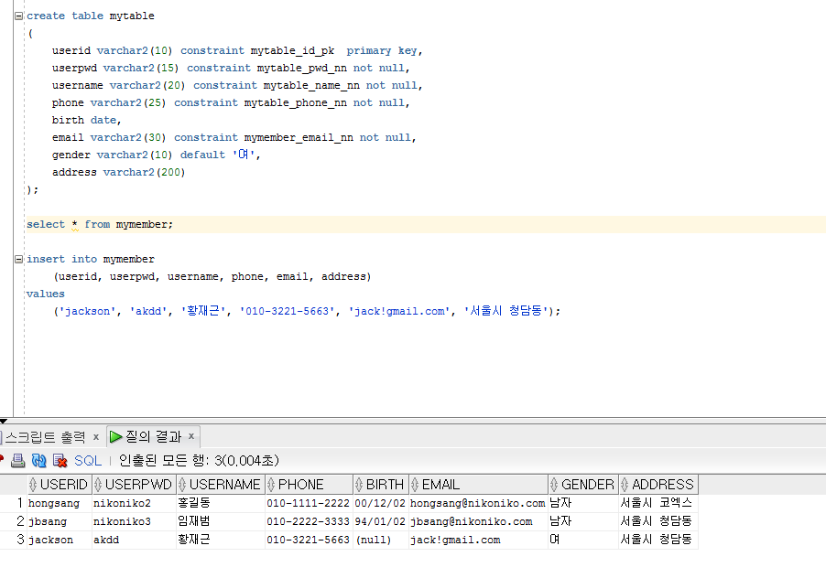
Task: Sort by the USERID column header
Action: point(60,485)
